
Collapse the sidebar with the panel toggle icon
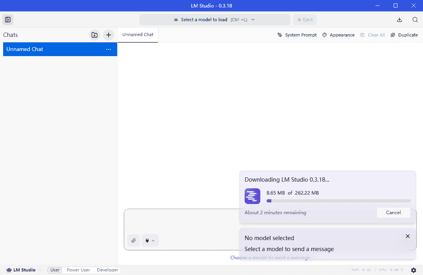8,20
